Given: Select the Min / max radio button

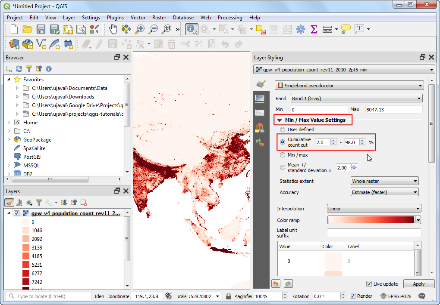Looking at the screenshot, I should [x=283, y=155].
